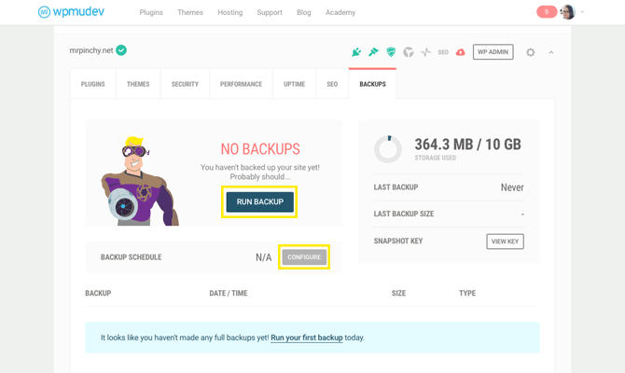Viewport: 625px width, 373px height.
Task: Go to Hosting in top navigation
Action: (x=230, y=12)
